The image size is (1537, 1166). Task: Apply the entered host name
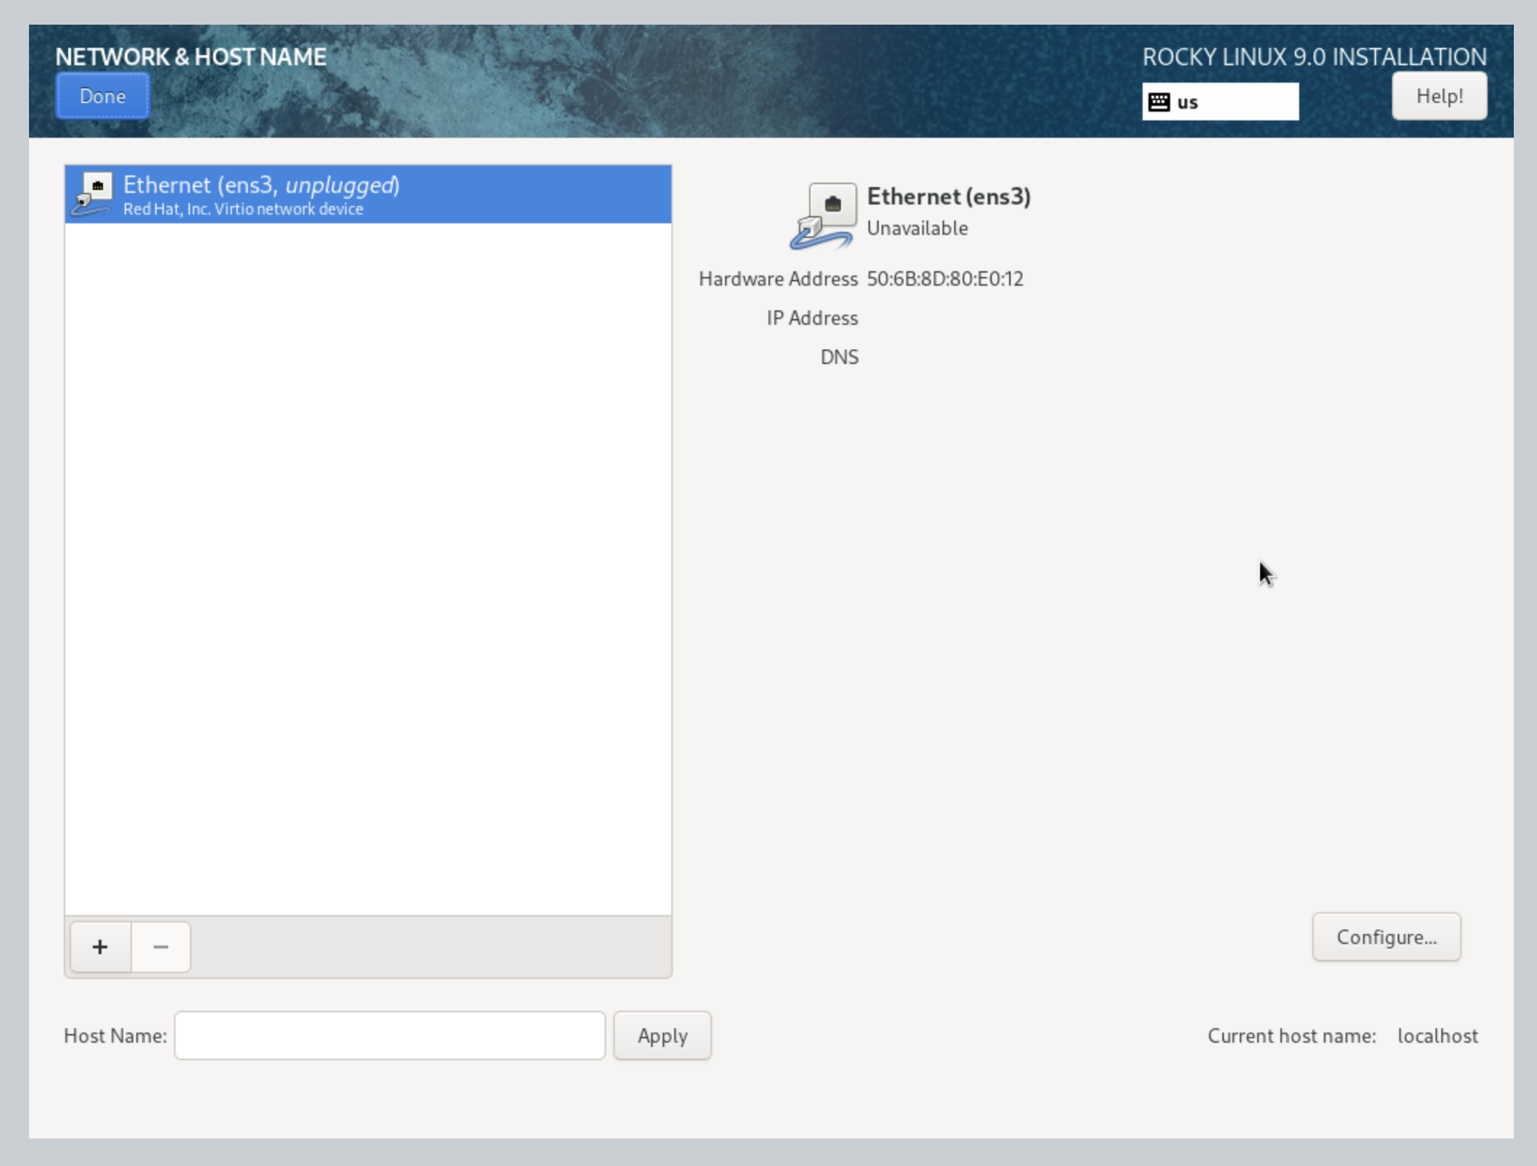tap(662, 1035)
